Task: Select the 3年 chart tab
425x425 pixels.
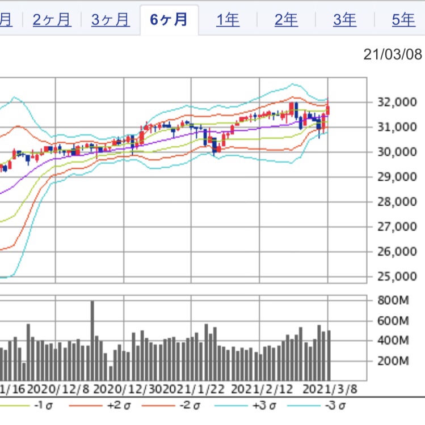Action: coord(344,20)
